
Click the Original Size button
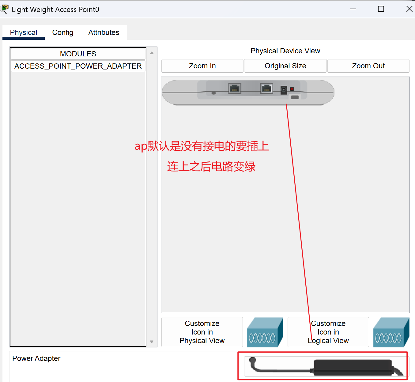coord(285,66)
